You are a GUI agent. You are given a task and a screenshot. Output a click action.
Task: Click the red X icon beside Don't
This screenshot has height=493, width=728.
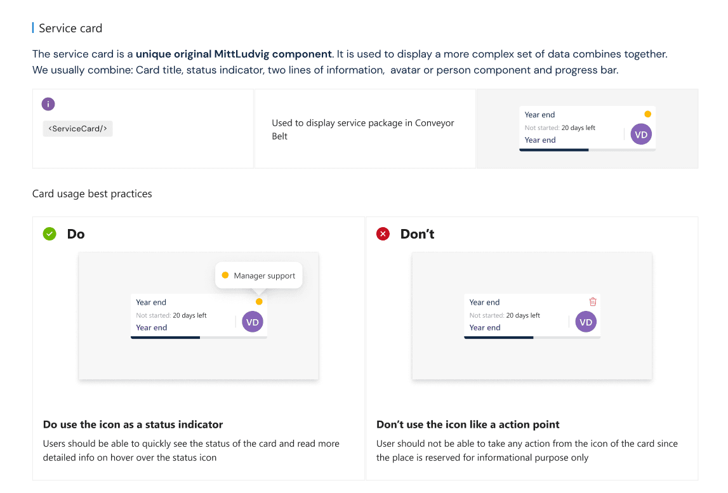(383, 234)
